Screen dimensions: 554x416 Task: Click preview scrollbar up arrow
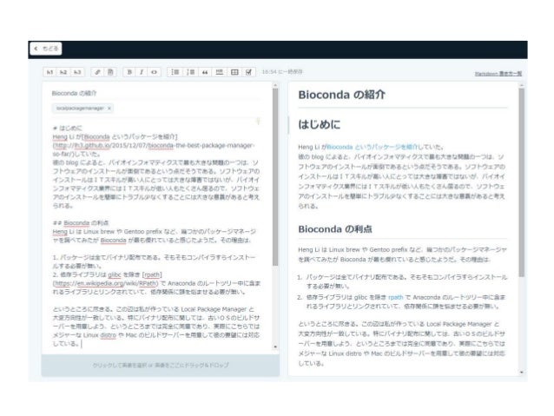point(522,85)
